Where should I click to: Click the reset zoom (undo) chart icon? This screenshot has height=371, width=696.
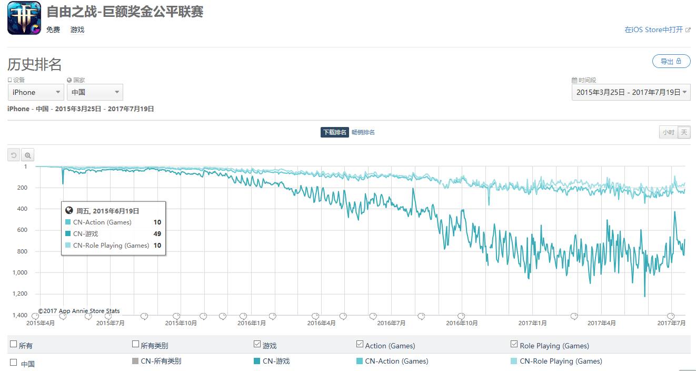coord(14,155)
